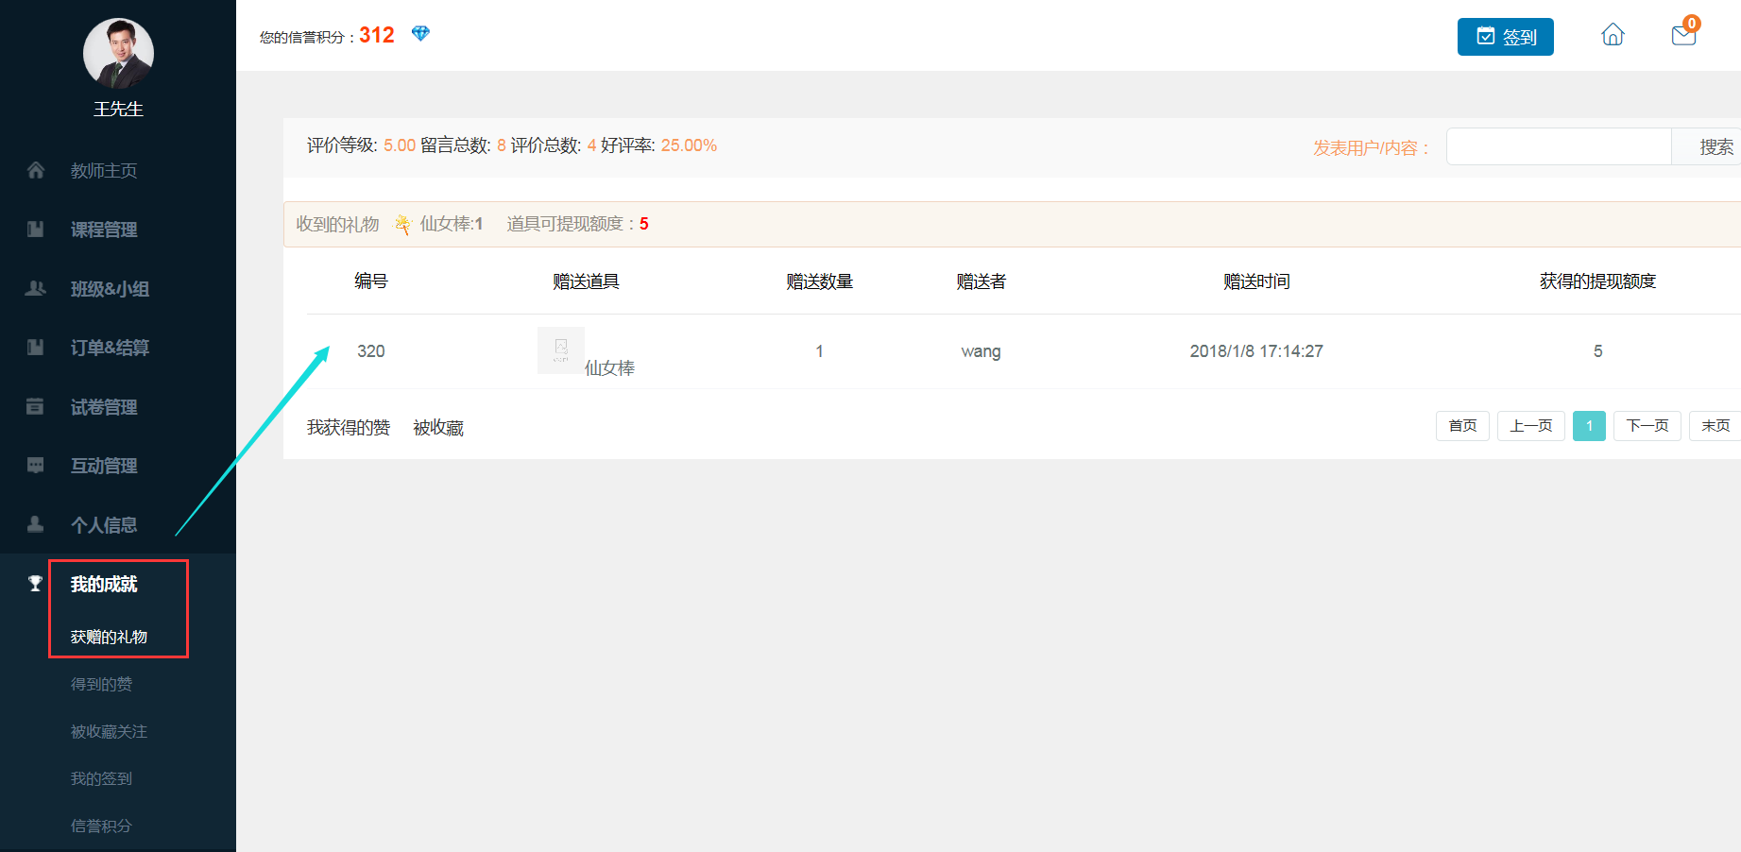
Task: Click the 赠送道具 column header
Action: (586, 281)
